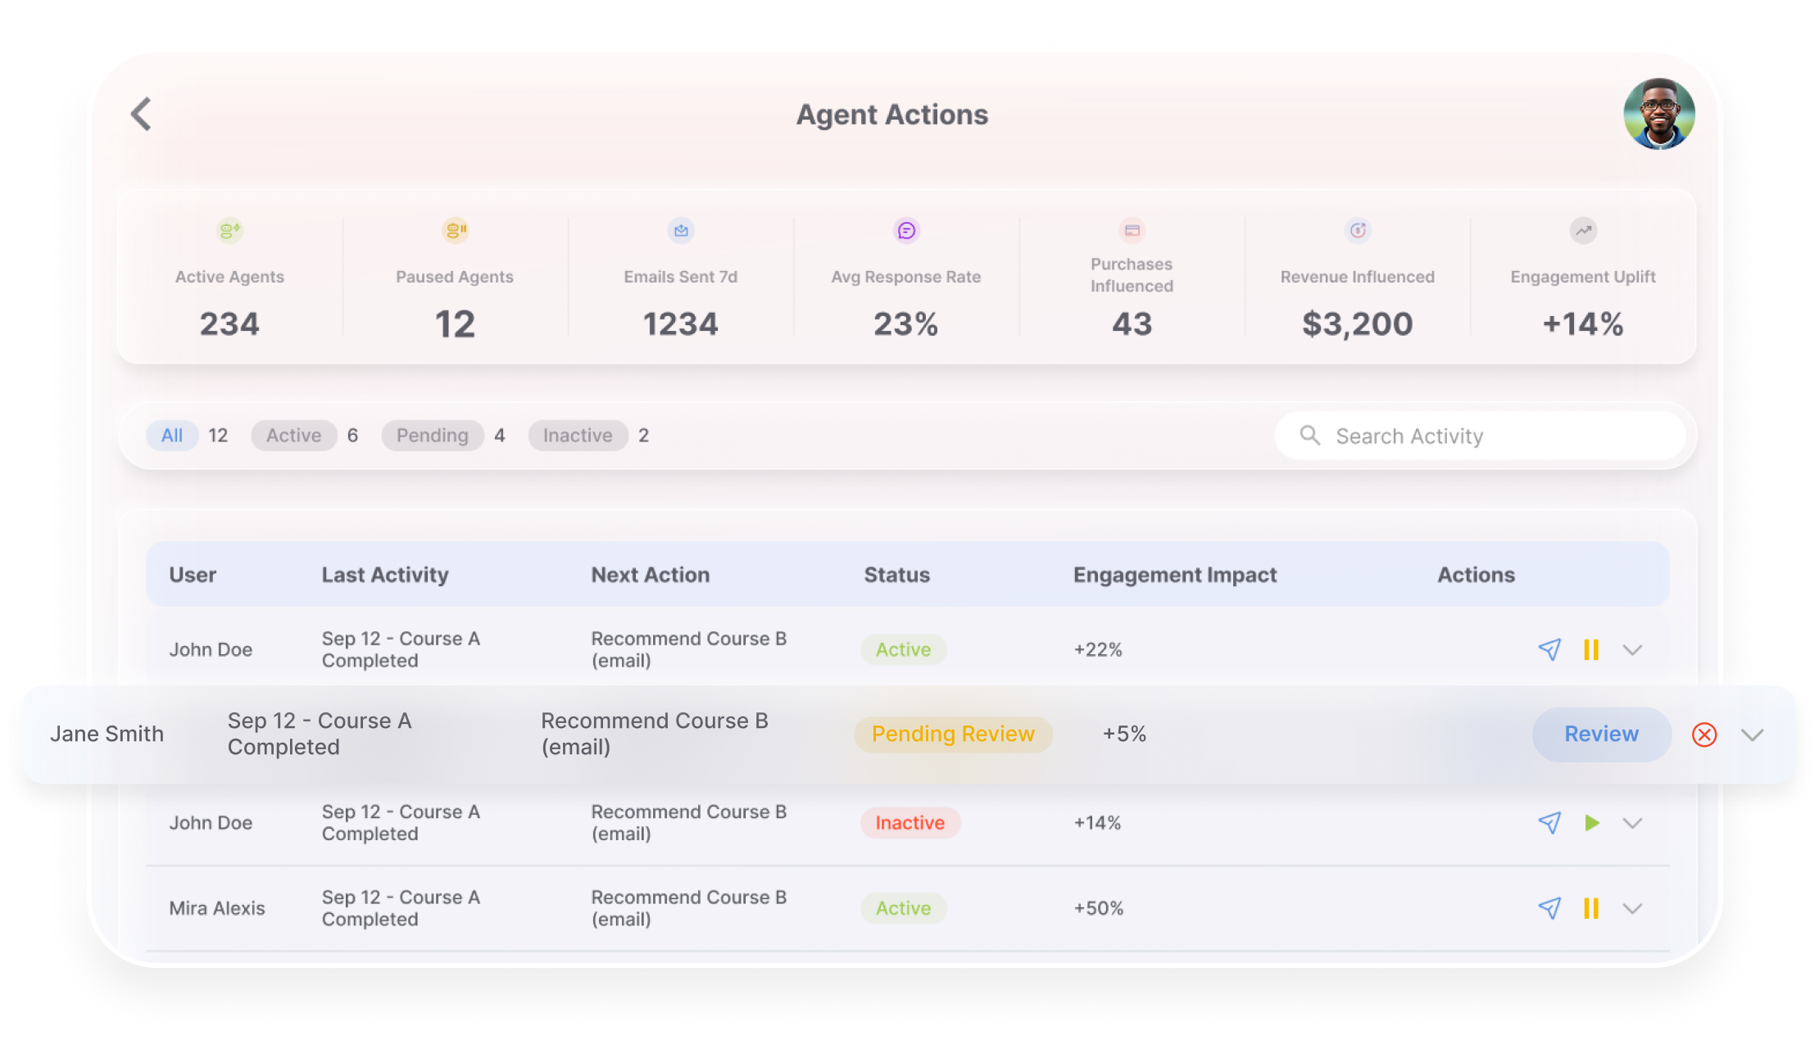Click the Avg Response Rate chat icon
The width and height of the screenshot is (1819, 1040).
pos(906,231)
